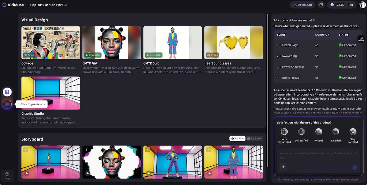367x185 pixels.
Task: Select the Very satisfied face
Action: pyautogui.click(x=353, y=132)
